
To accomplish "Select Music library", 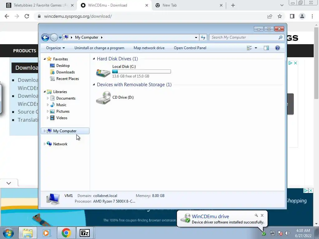I will (x=61, y=105).
